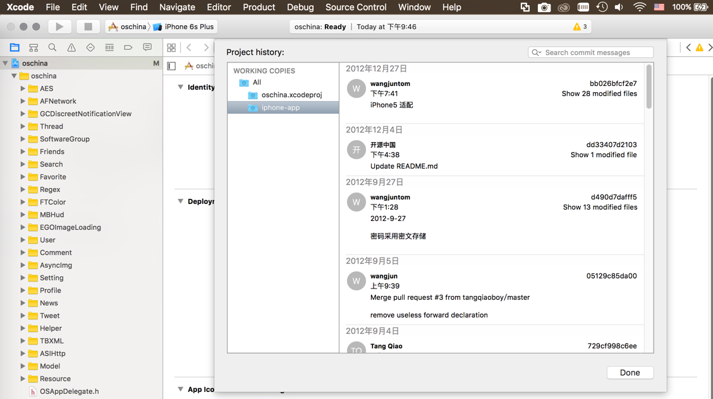Open the Debug menu

(x=300, y=8)
